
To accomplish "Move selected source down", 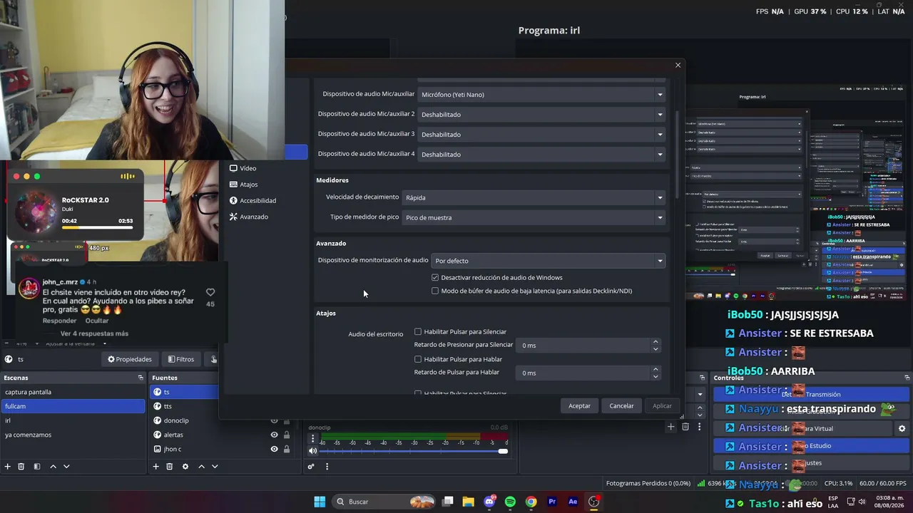I will (215, 467).
